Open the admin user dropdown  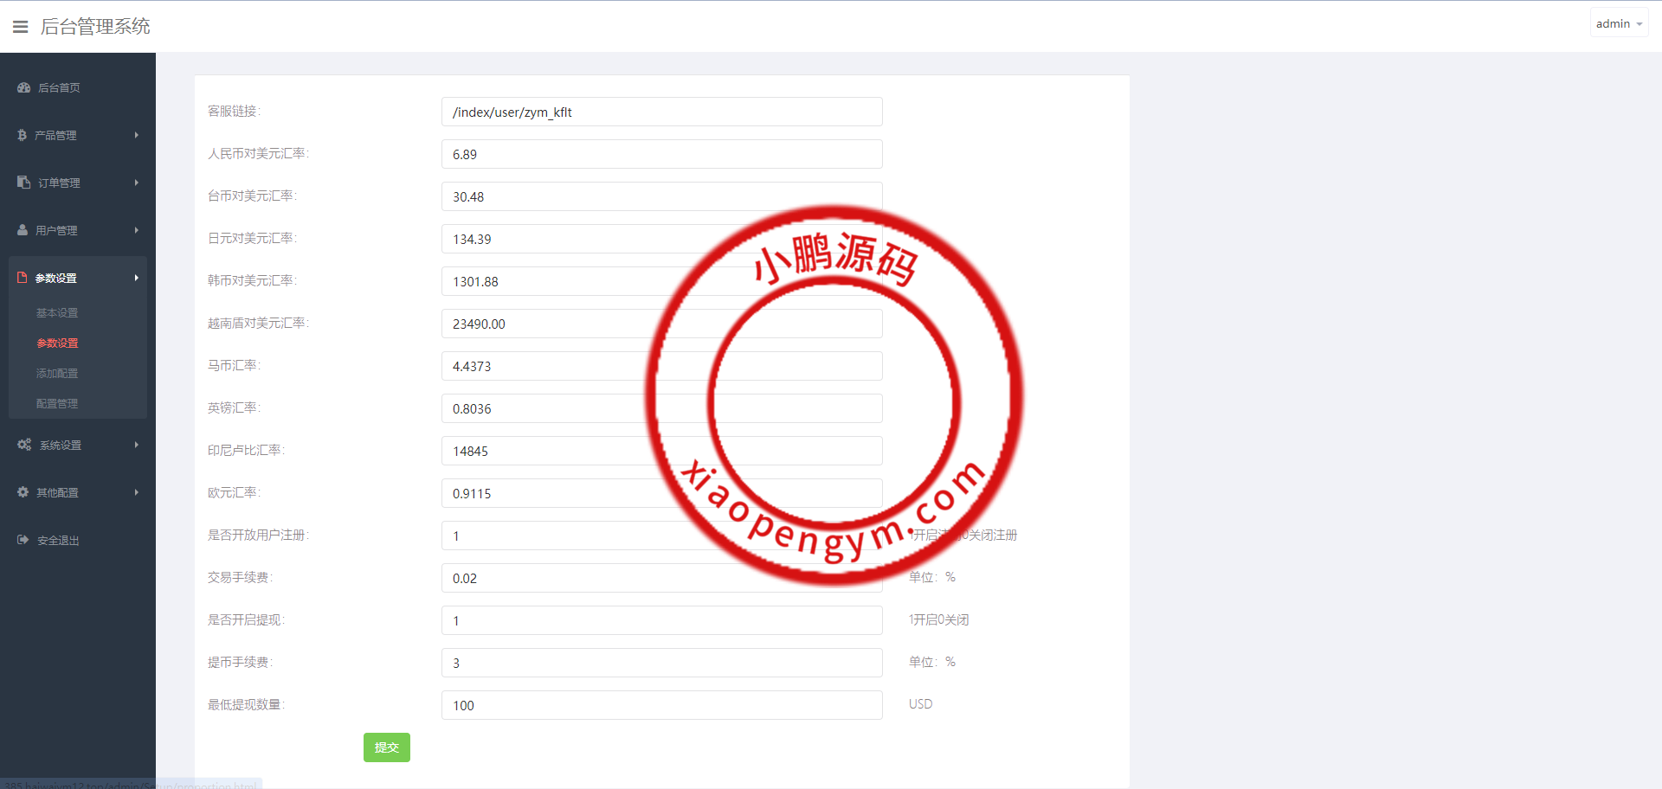coord(1618,23)
